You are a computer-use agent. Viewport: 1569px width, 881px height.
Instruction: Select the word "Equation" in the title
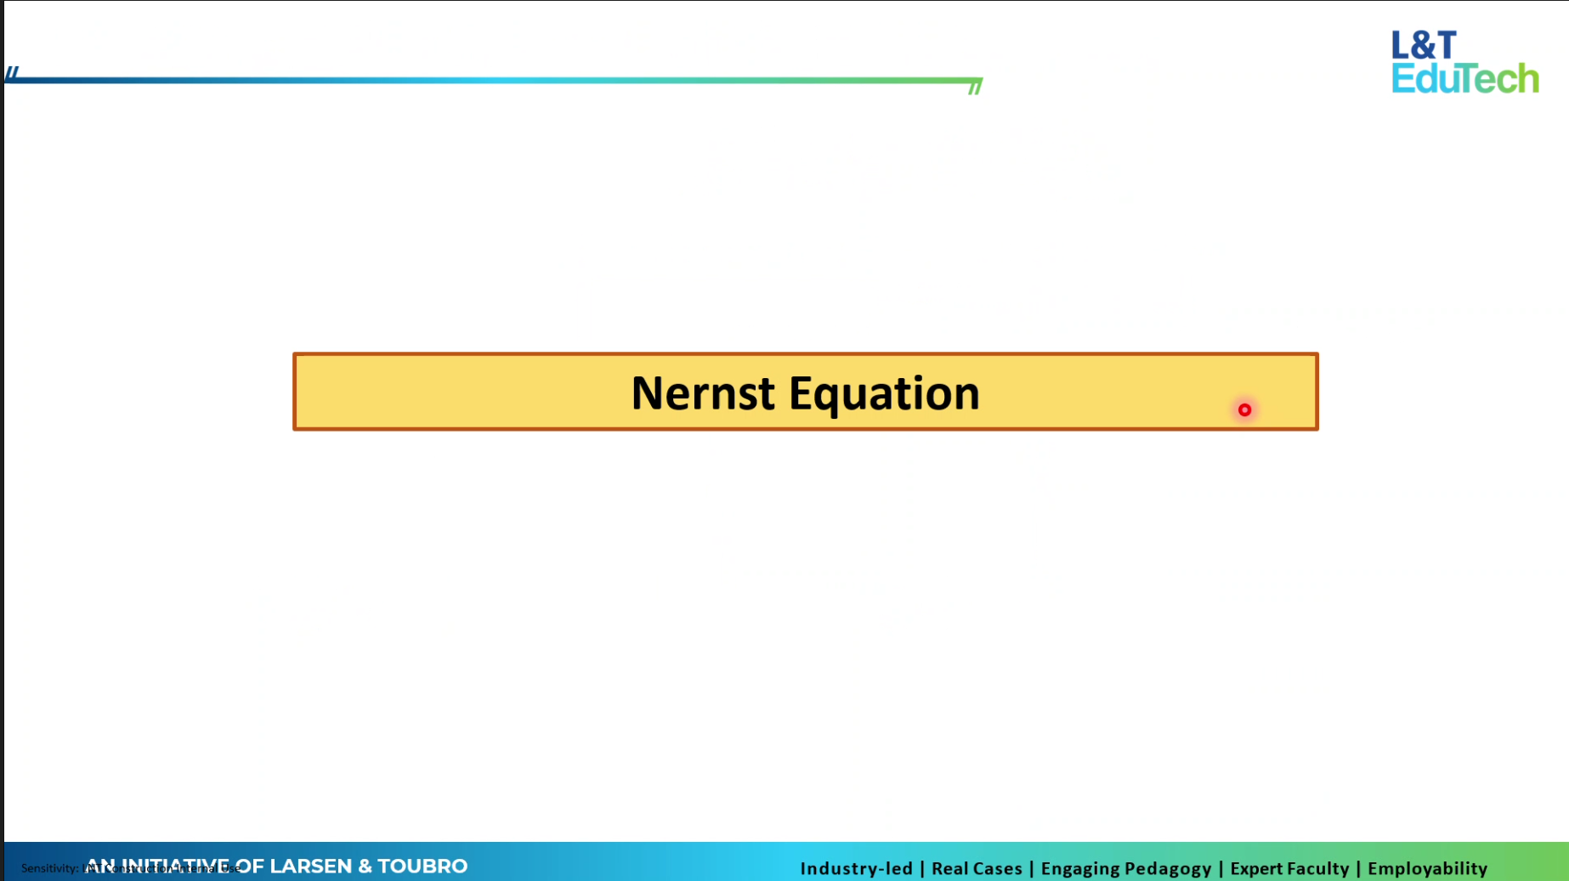coord(884,393)
